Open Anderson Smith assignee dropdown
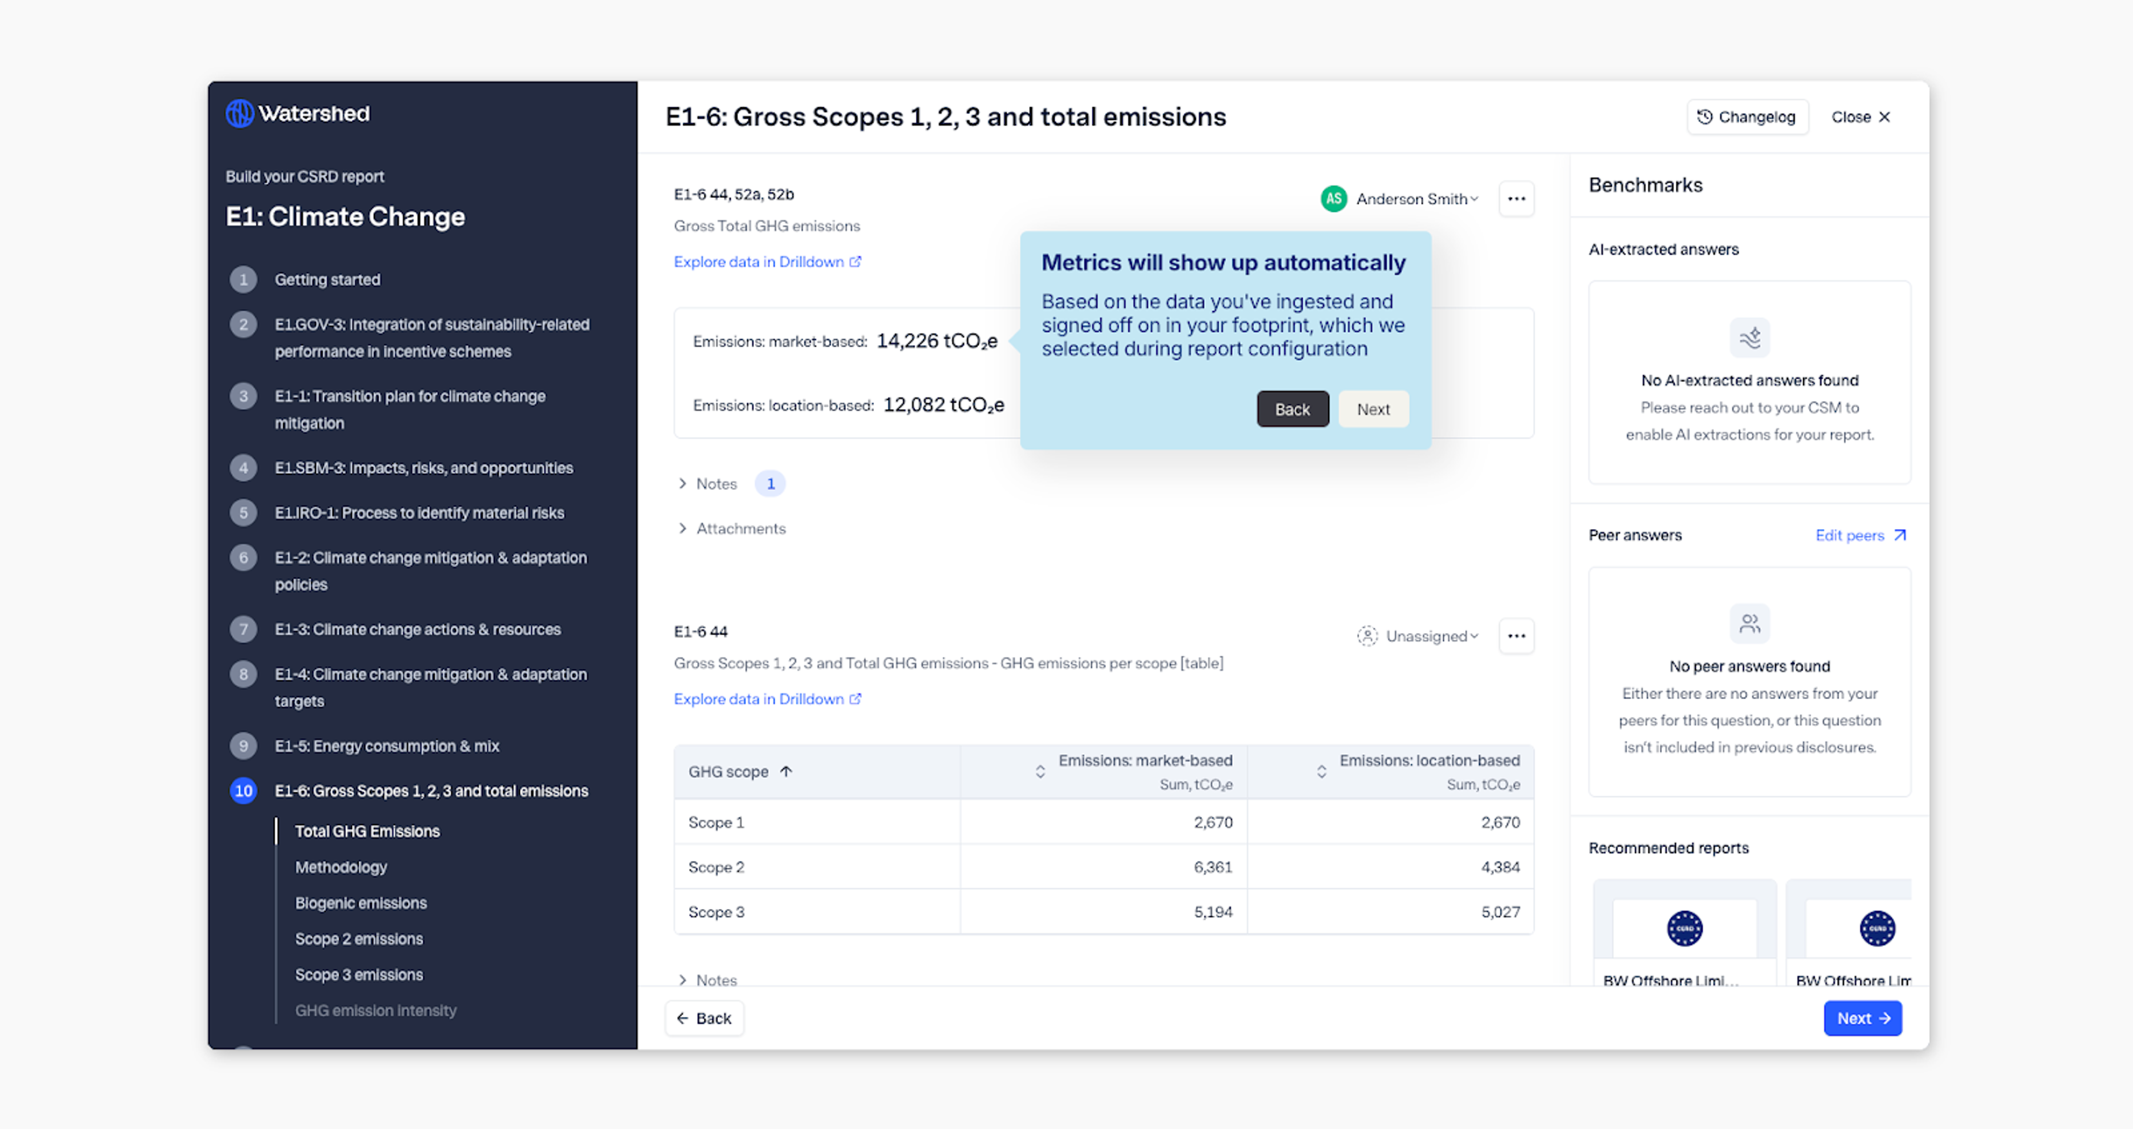2133x1129 pixels. [x=1417, y=199]
